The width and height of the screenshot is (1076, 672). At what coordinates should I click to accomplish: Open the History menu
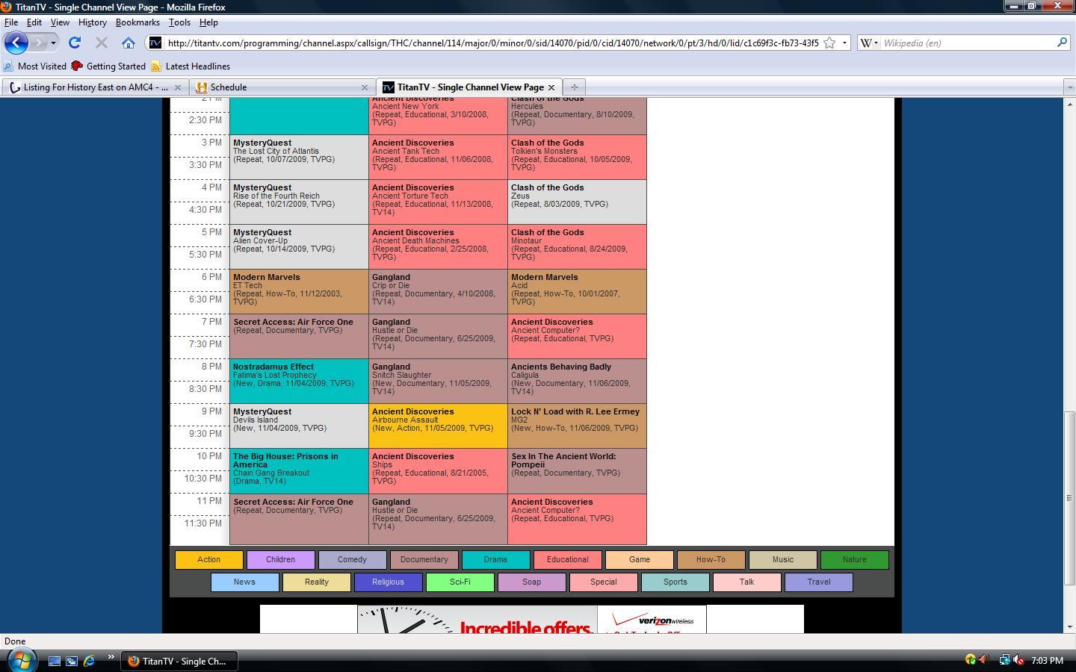tap(93, 22)
